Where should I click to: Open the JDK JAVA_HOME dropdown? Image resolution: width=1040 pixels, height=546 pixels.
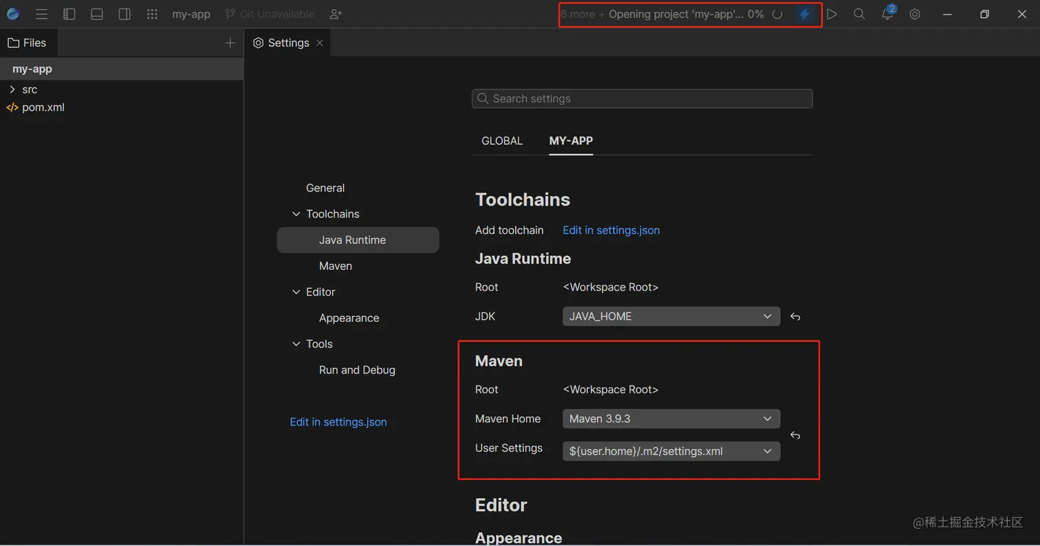pos(671,316)
